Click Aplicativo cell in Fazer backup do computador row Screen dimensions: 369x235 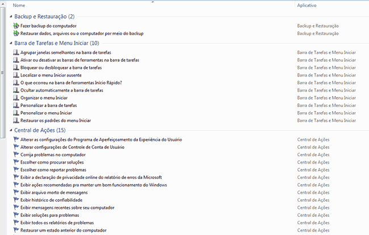[318, 26]
